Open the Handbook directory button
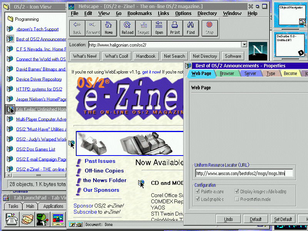This screenshot has width=308, height=231. 146,56
